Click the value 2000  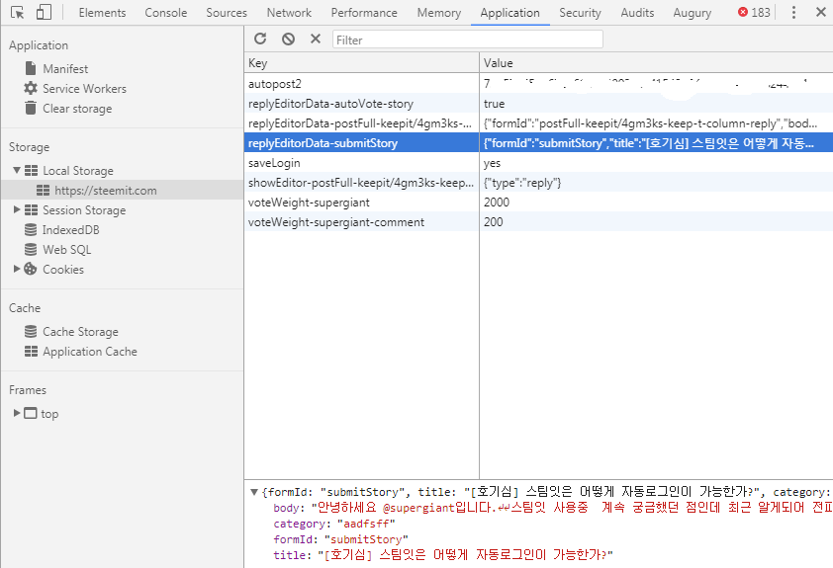pos(497,203)
